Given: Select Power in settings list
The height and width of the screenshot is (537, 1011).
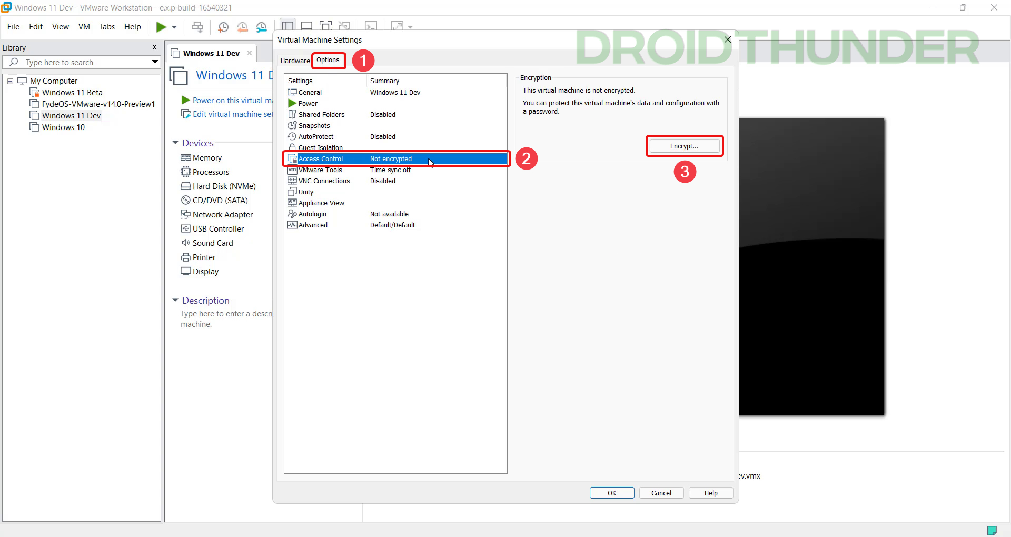Looking at the screenshot, I should pos(308,104).
